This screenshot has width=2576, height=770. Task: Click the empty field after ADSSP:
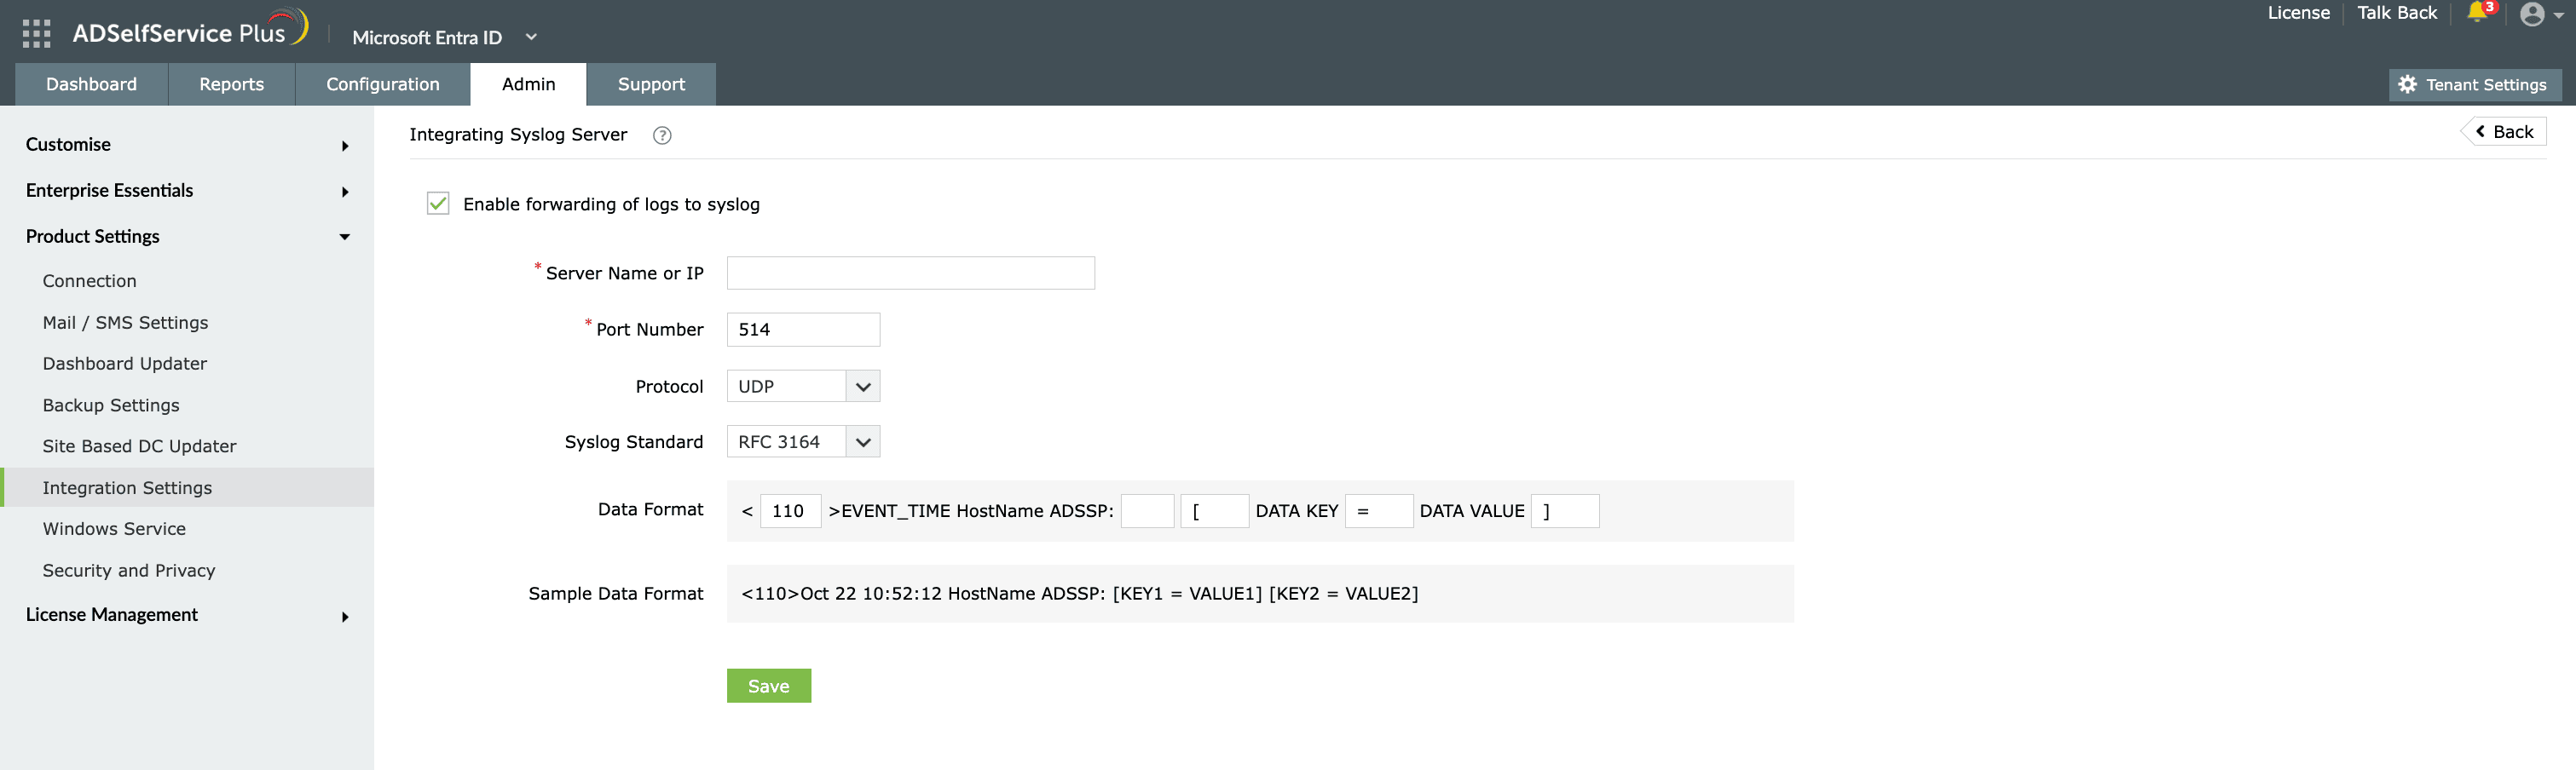coord(1147,511)
